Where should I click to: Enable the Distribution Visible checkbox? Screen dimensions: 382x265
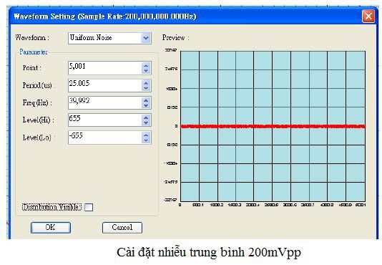[89, 208]
